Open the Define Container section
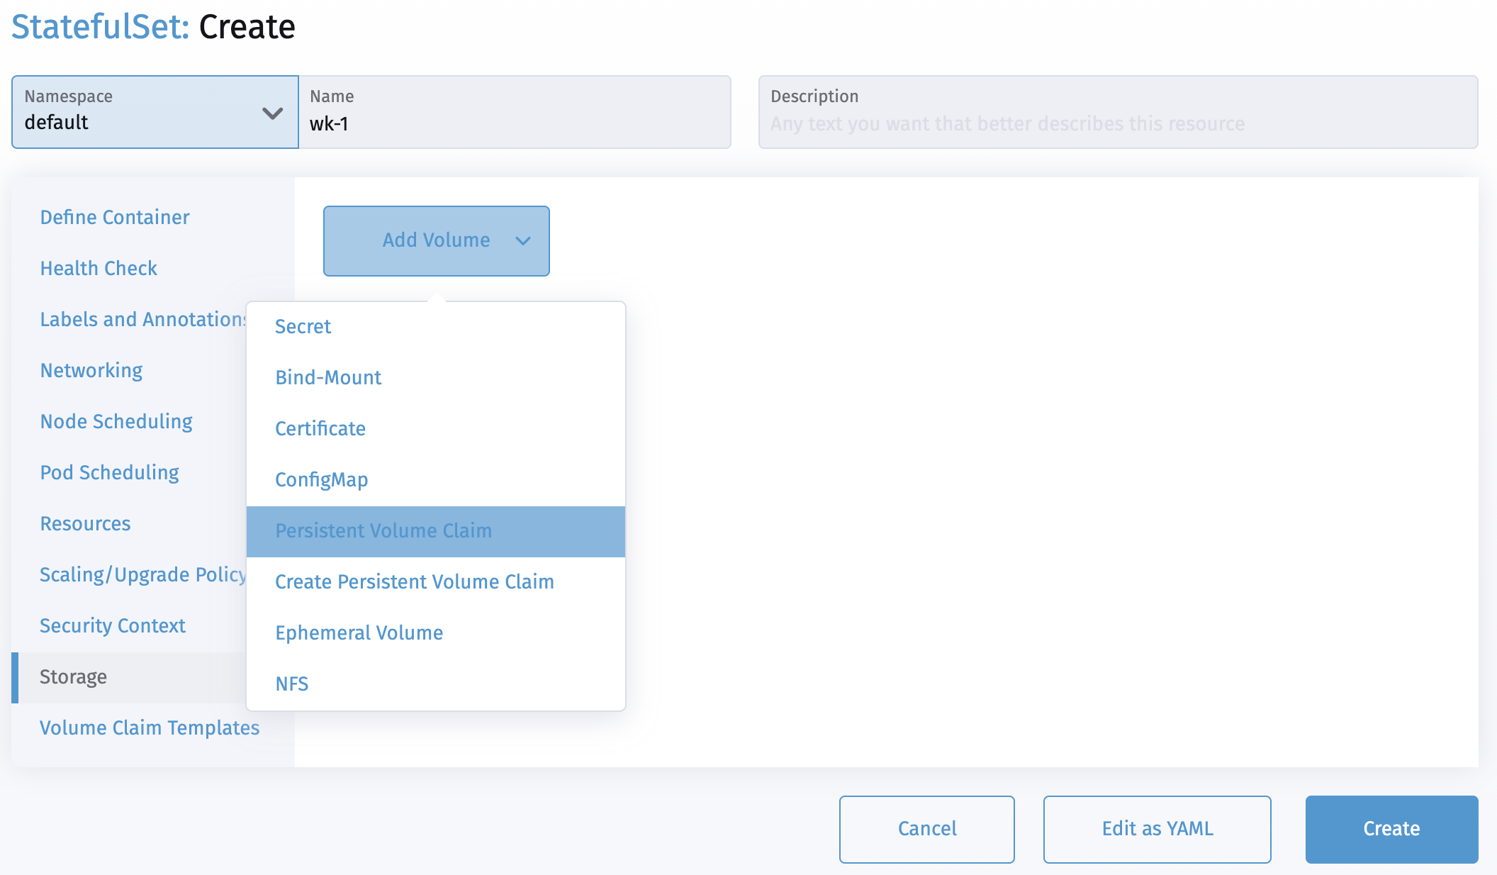The width and height of the screenshot is (1497, 875). (x=114, y=217)
